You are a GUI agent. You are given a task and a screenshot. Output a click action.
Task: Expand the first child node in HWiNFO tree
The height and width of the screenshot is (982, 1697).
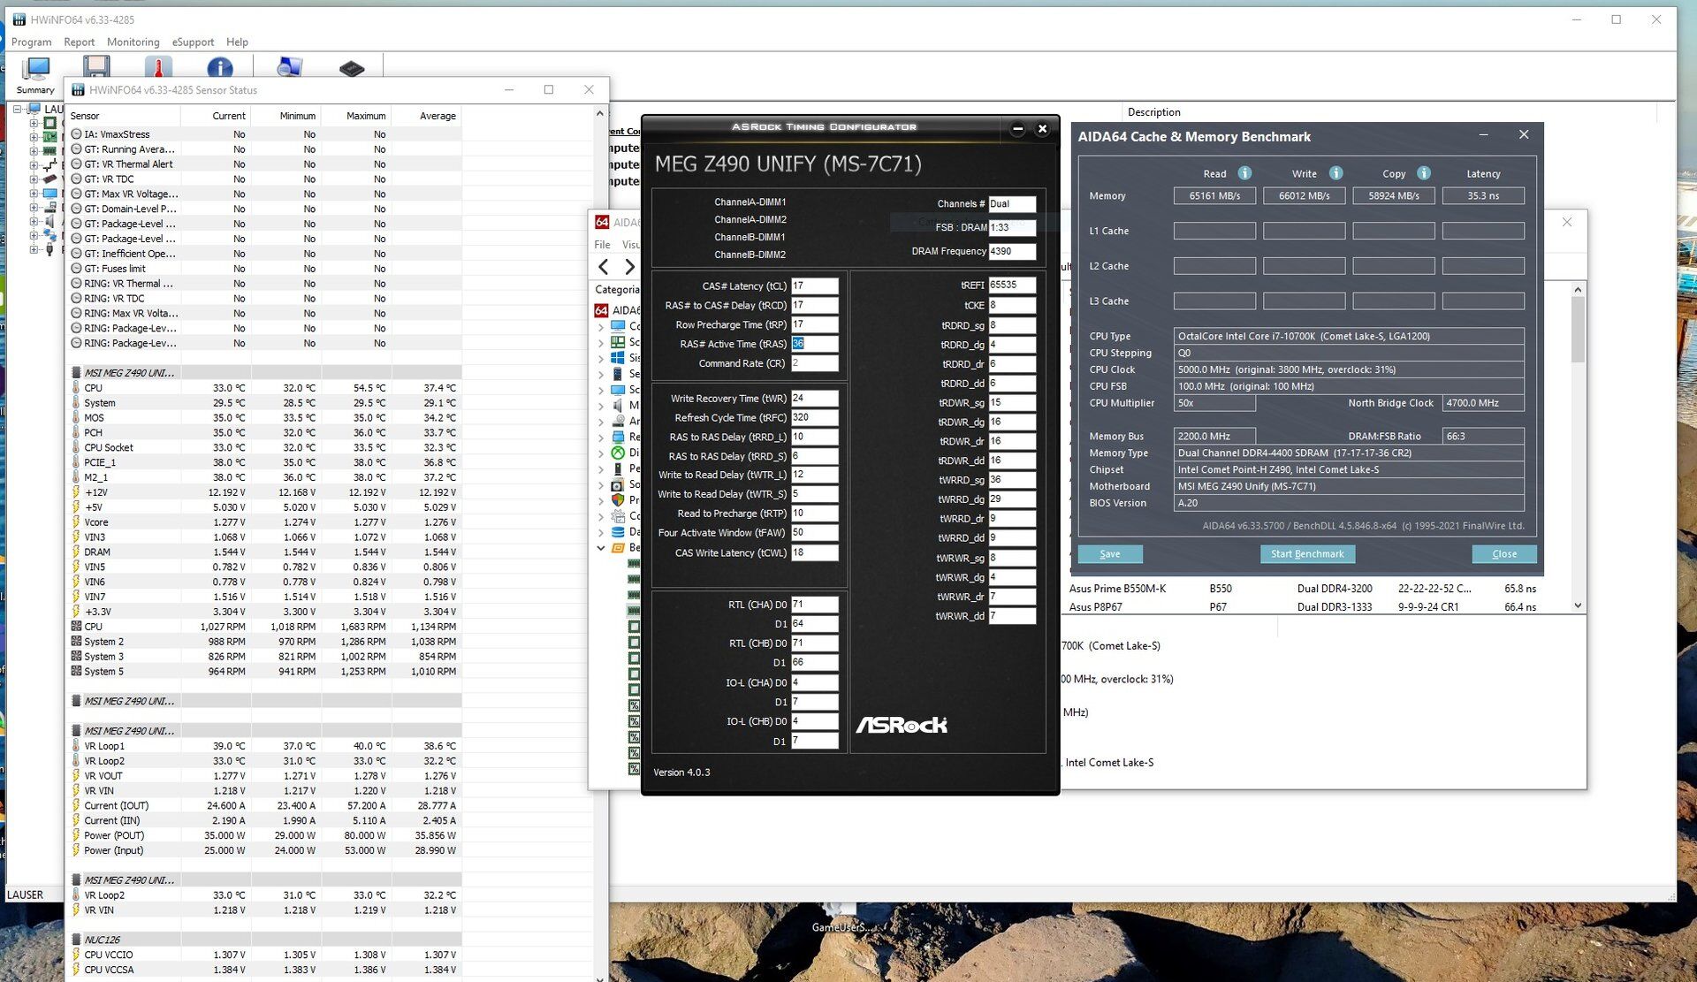[33, 123]
